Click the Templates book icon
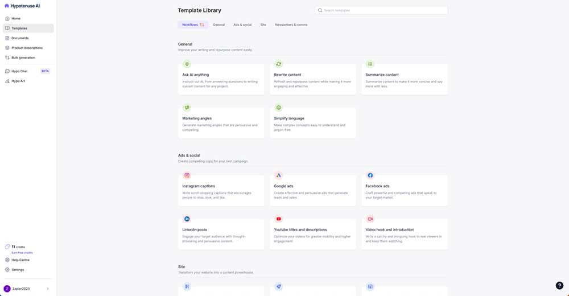 pyautogui.click(x=7, y=28)
